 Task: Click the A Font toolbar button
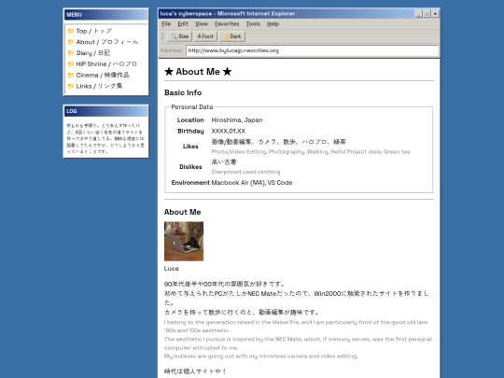point(205,36)
